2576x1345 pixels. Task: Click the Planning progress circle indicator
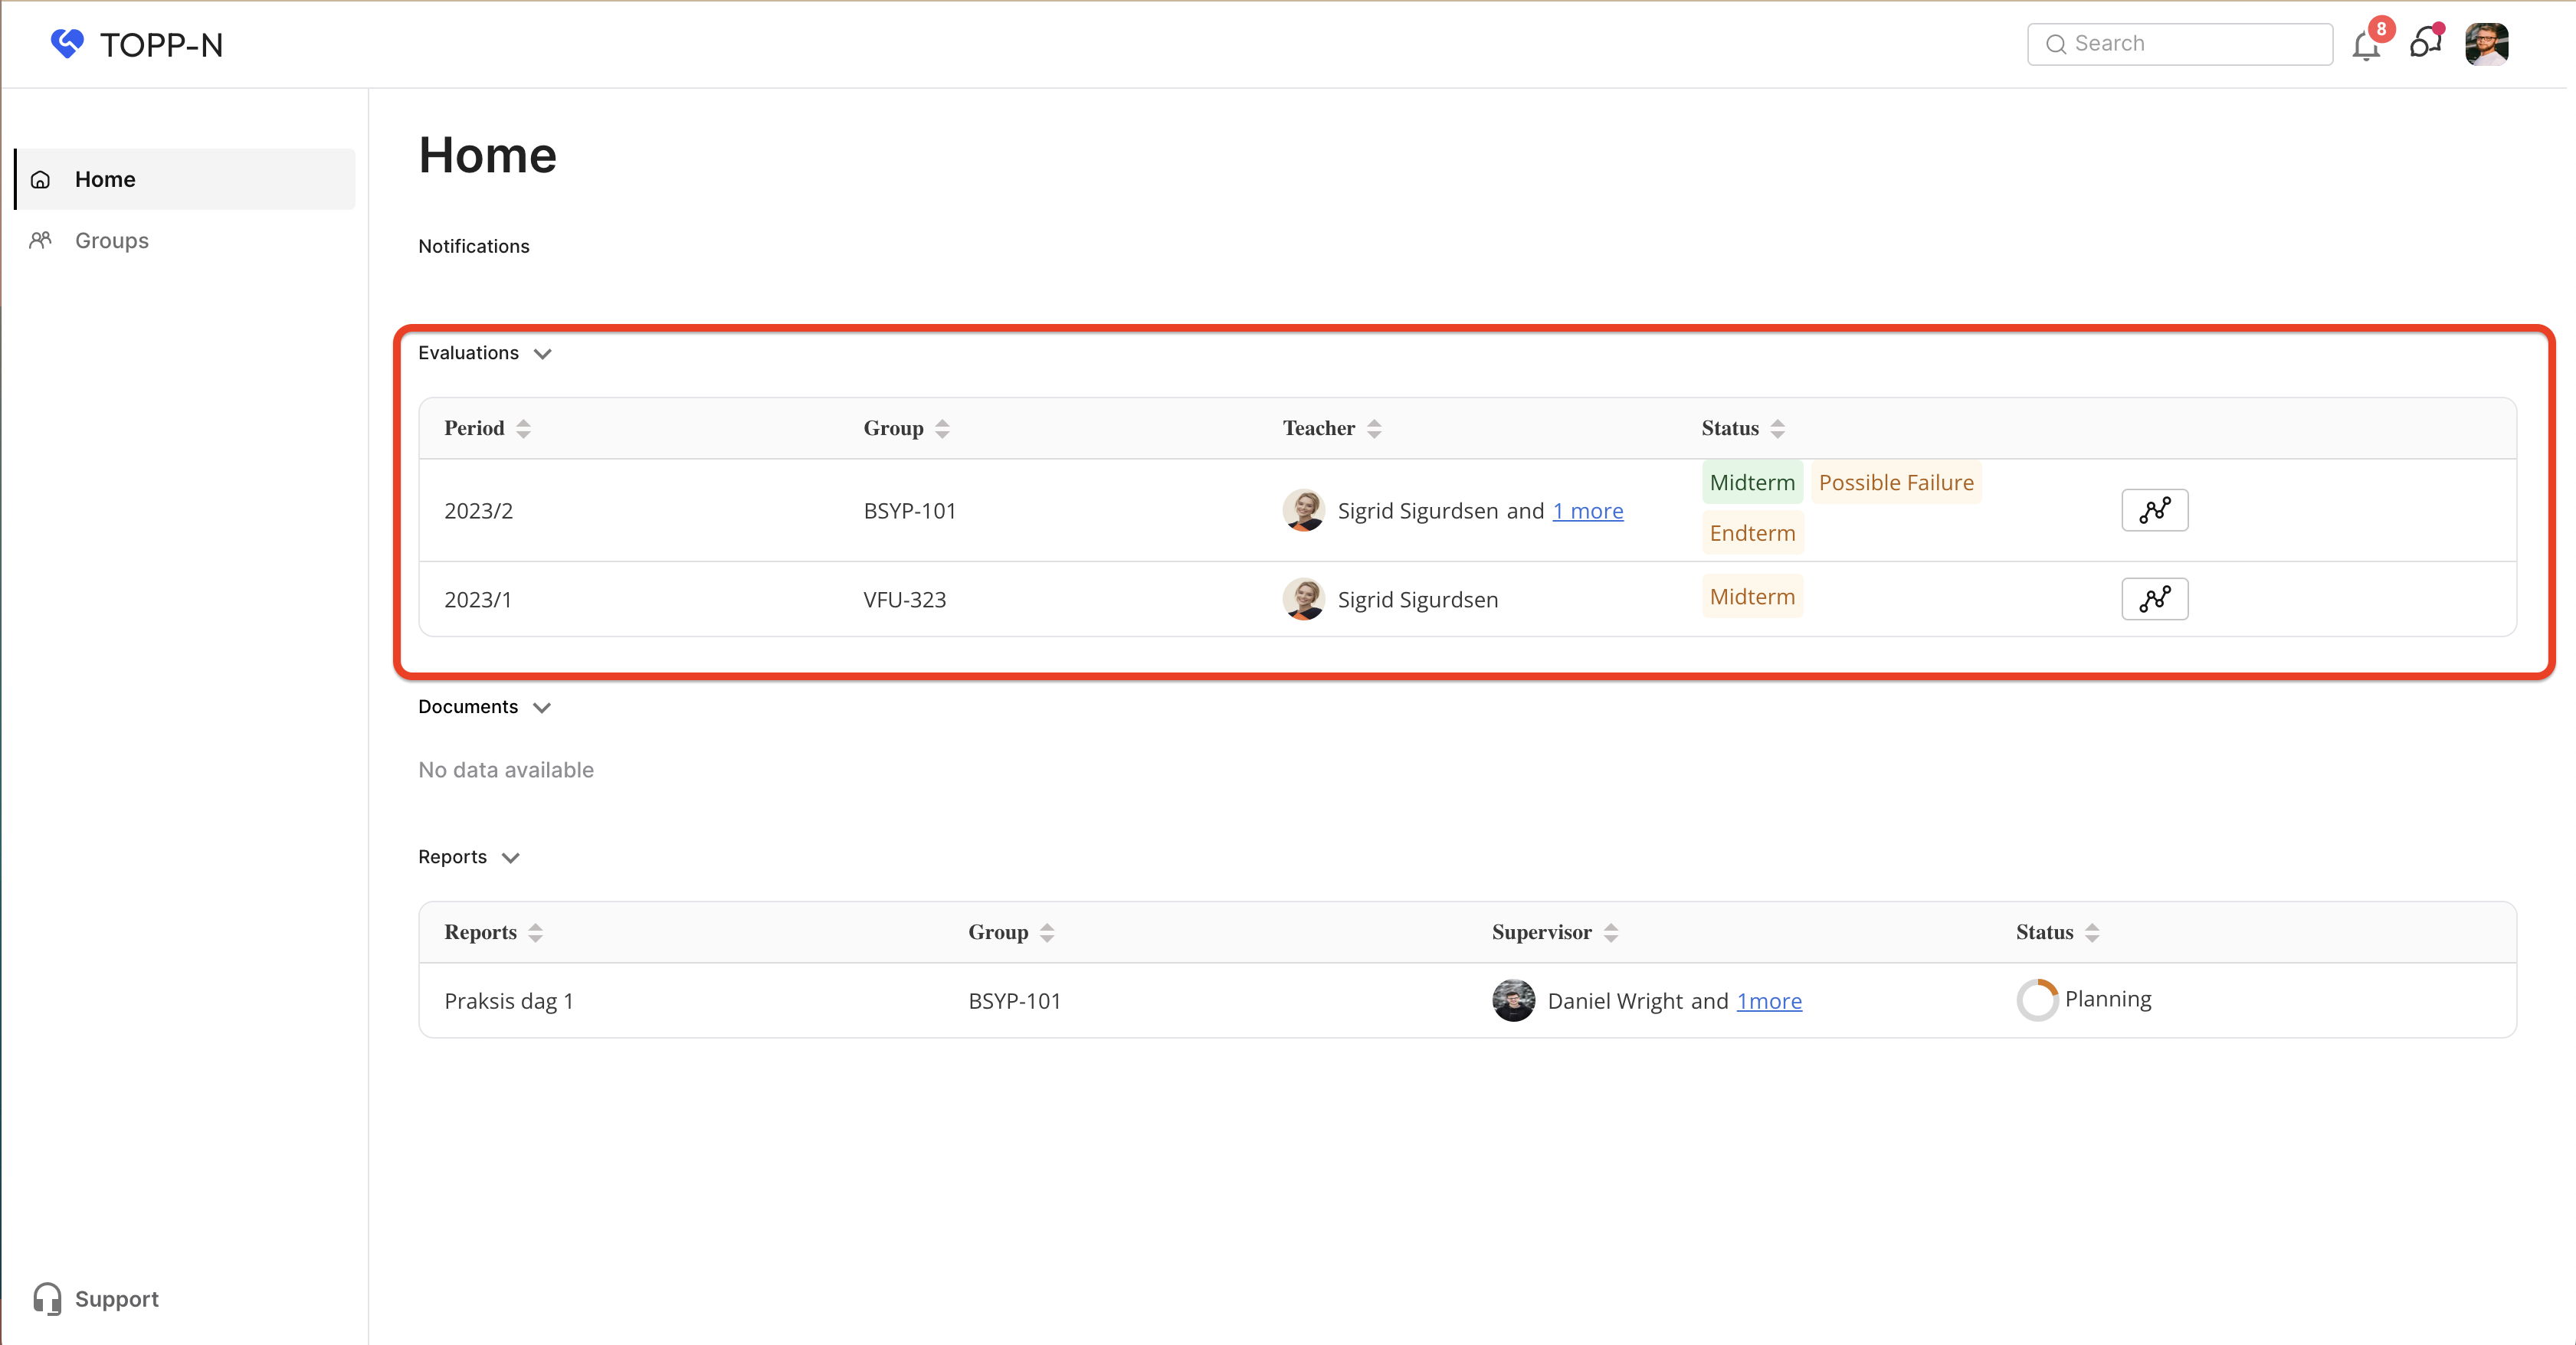click(2036, 1000)
